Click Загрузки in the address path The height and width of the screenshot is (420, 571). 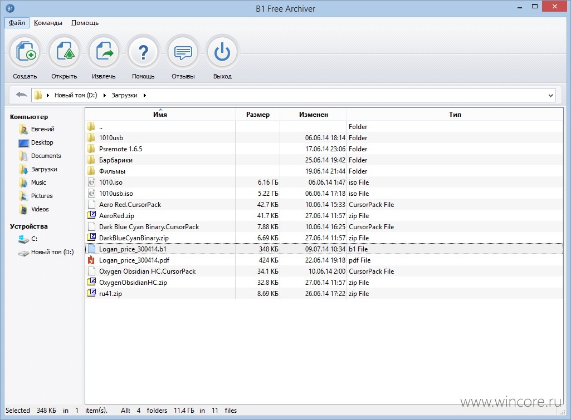tap(124, 95)
